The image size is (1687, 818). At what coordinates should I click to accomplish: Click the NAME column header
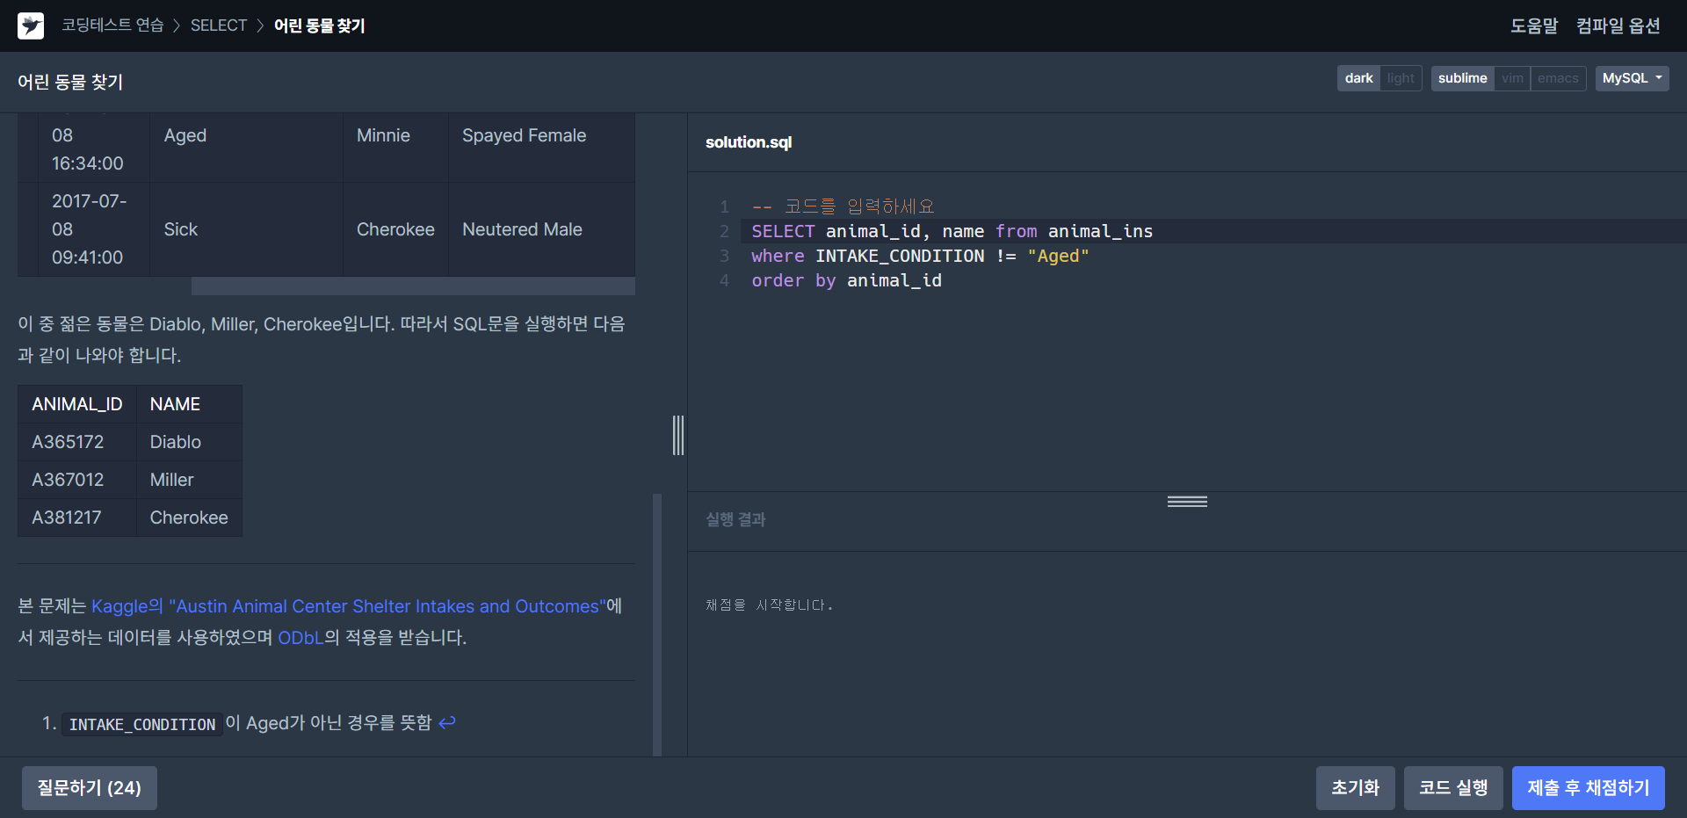tap(189, 404)
